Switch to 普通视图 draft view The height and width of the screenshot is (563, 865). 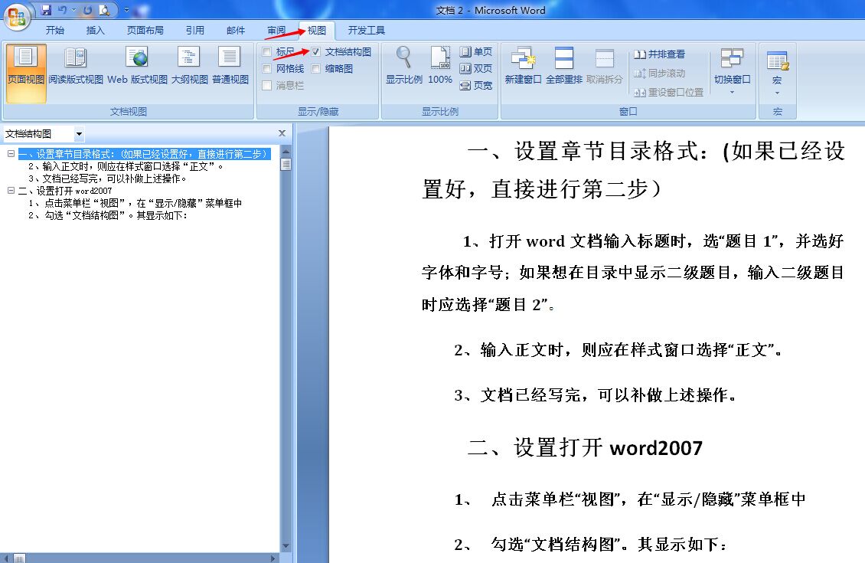tap(230, 66)
